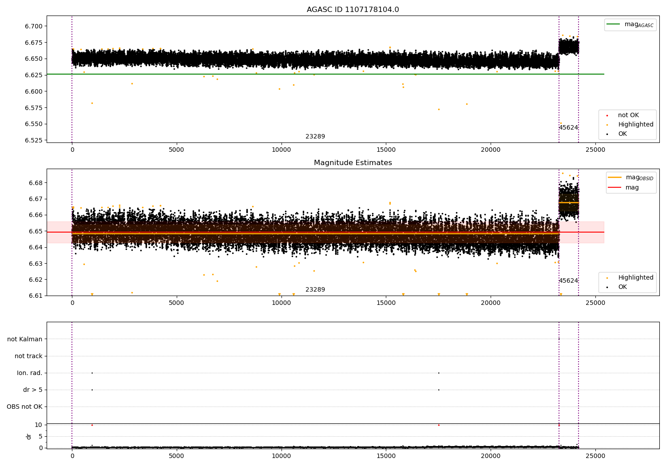Click the 6.650 y-tick in the top plot
Image resolution: width=666 pixels, height=466 pixels.
(x=34, y=59)
